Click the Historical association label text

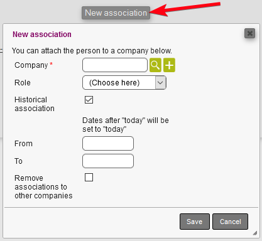pyautogui.click(x=35, y=104)
